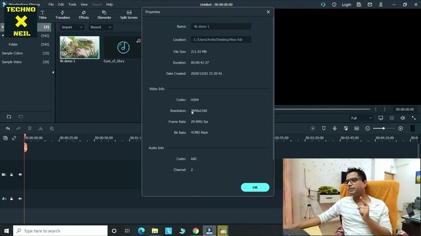The width and height of the screenshot is (421, 236).
Task: Select Folder in the media tree
Action: (13, 45)
